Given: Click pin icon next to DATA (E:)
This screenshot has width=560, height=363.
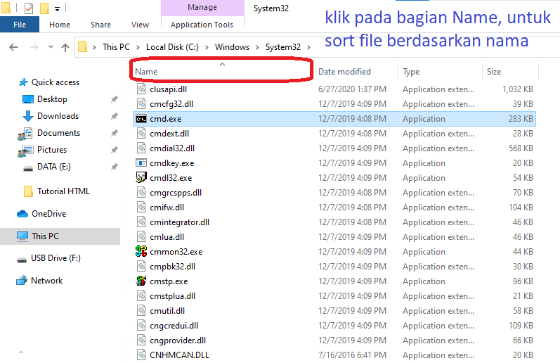Looking at the screenshot, I should (x=115, y=167).
